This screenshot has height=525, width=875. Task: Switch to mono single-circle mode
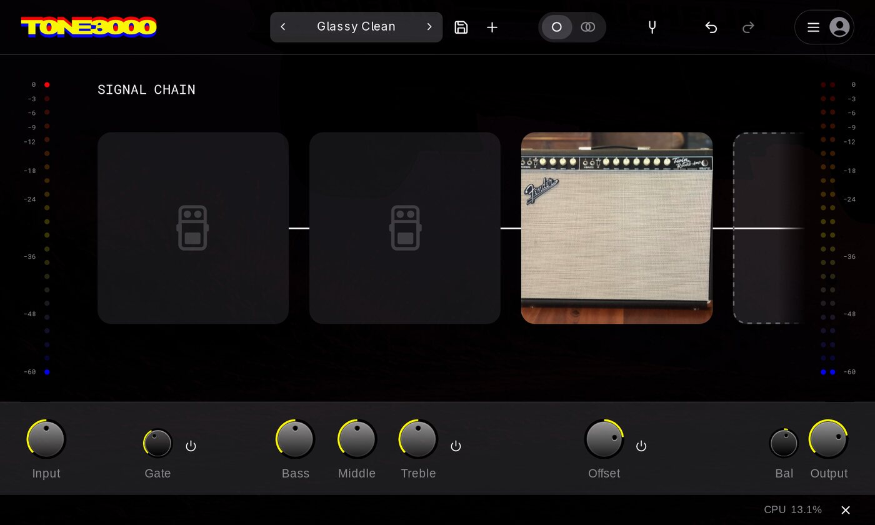coord(557,27)
